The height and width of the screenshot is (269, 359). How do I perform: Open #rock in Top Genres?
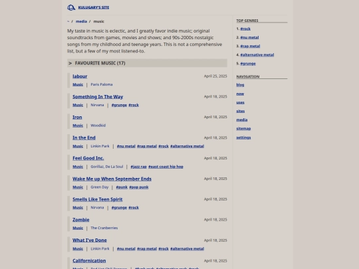tap(245, 29)
